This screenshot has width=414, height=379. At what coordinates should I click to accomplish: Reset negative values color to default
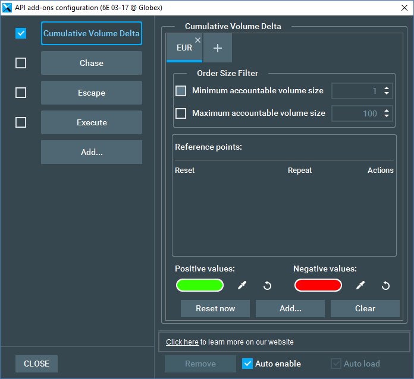(385, 285)
